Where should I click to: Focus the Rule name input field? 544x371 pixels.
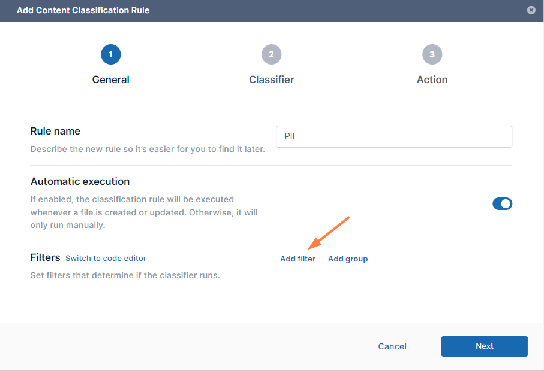point(393,136)
